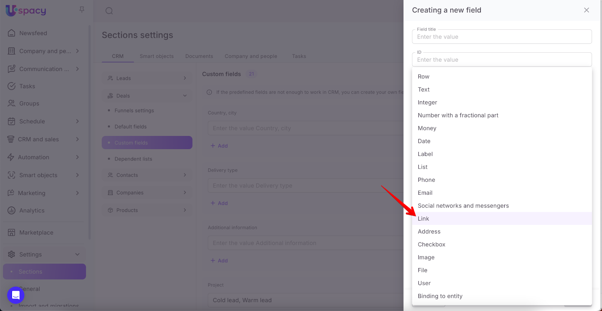Collapse the Deals settings section
Viewport: 602px width, 311px height.
(185, 96)
